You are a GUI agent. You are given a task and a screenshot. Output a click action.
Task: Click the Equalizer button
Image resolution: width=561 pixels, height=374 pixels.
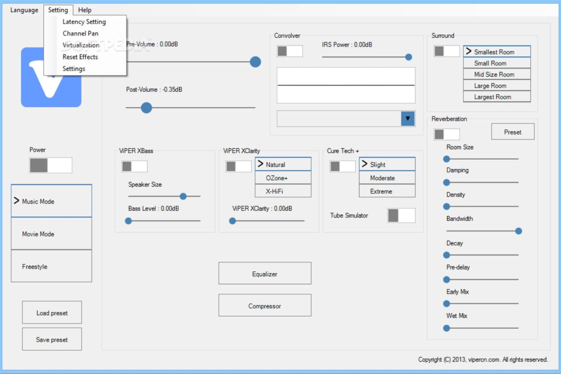pyautogui.click(x=265, y=273)
